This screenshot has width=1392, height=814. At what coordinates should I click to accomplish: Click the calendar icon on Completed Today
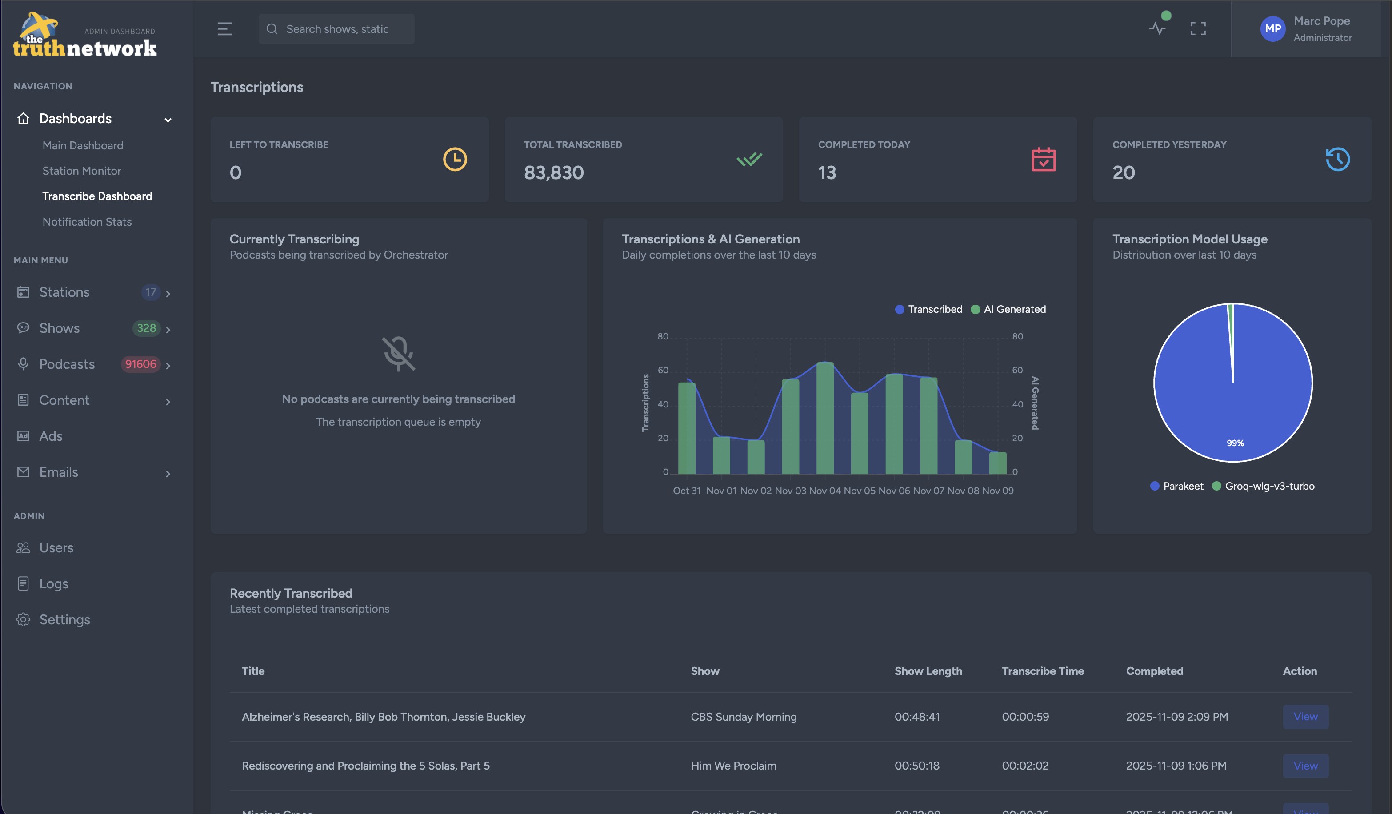click(x=1043, y=159)
